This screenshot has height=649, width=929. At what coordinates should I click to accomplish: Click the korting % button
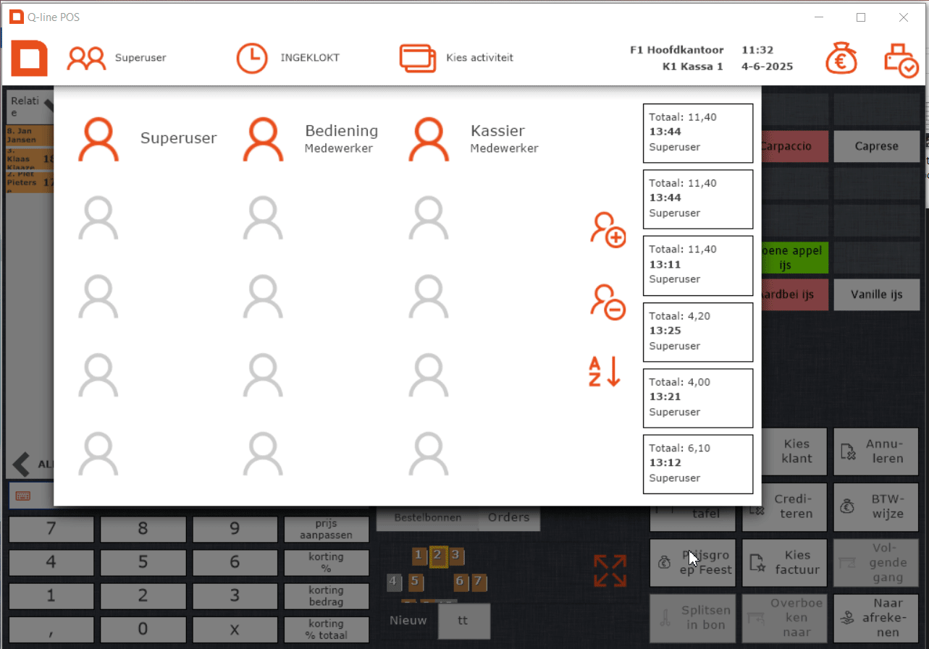point(327,563)
